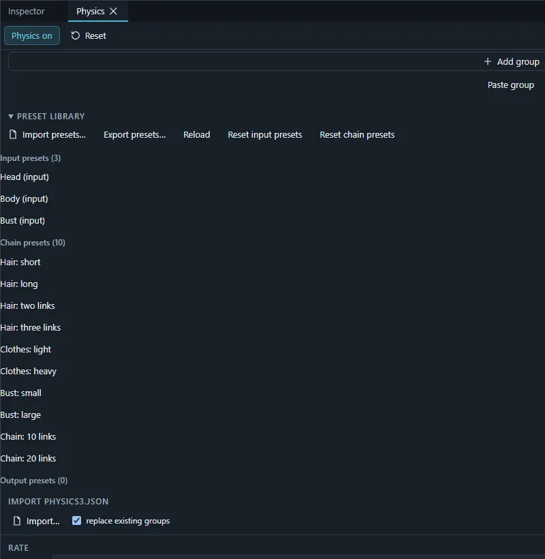Select the Body (input) preset
545x559 pixels.
click(x=24, y=198)
